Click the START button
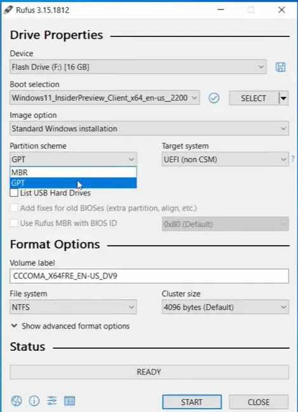298x412 pixels. point(192,402)
